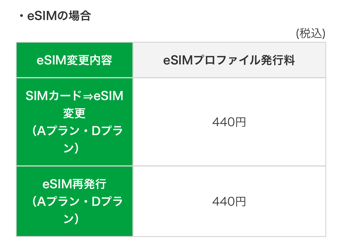Viewport: 342px width, 246px height.
Task: Click the "円" character in SIMカード⇒eSIM変更 price
Action: pyautogui.click(x=241, y=122)
